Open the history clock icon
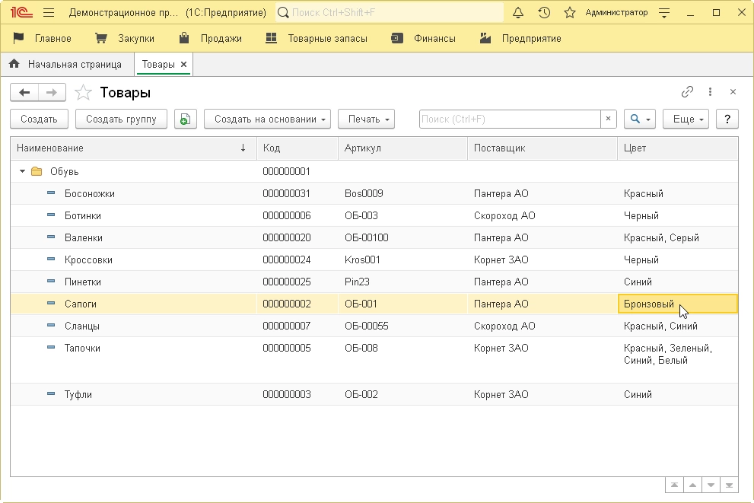The width and height of the screenshot is (754, 503). coord(544,13)
